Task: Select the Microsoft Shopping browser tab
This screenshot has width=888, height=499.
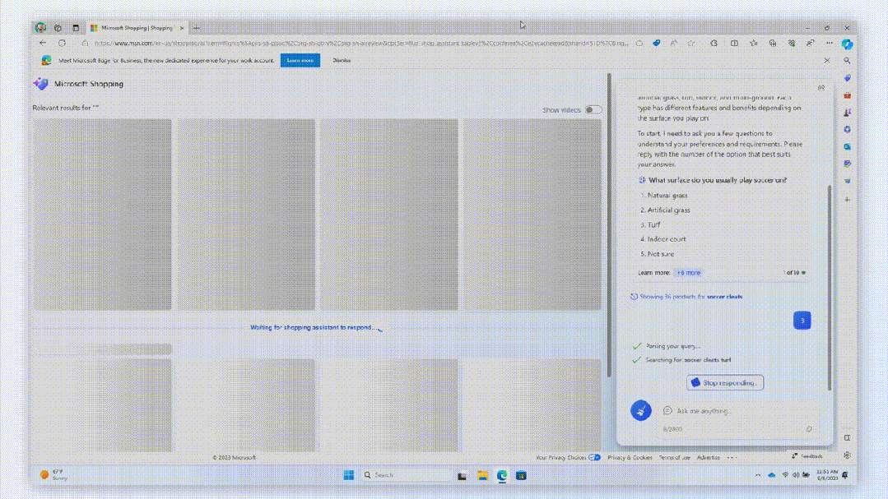Action: [136, 28]
